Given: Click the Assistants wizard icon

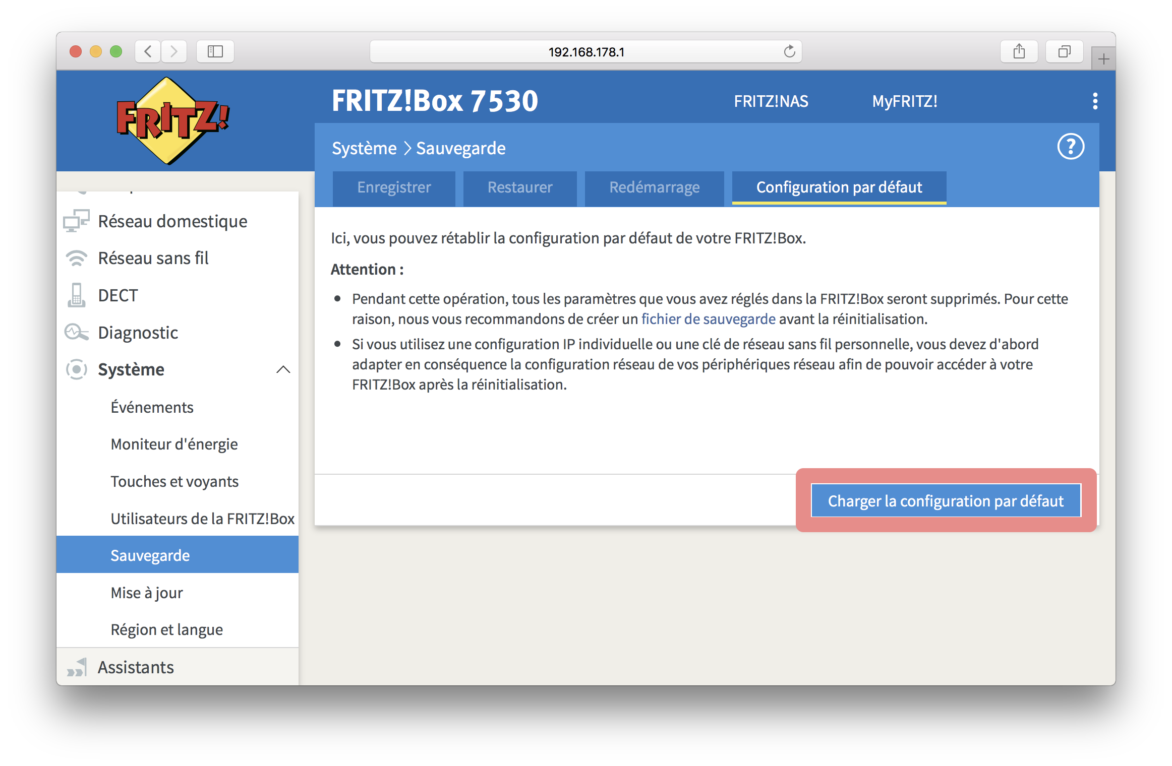Looking at the screenshot, I should tap(76, 667).
